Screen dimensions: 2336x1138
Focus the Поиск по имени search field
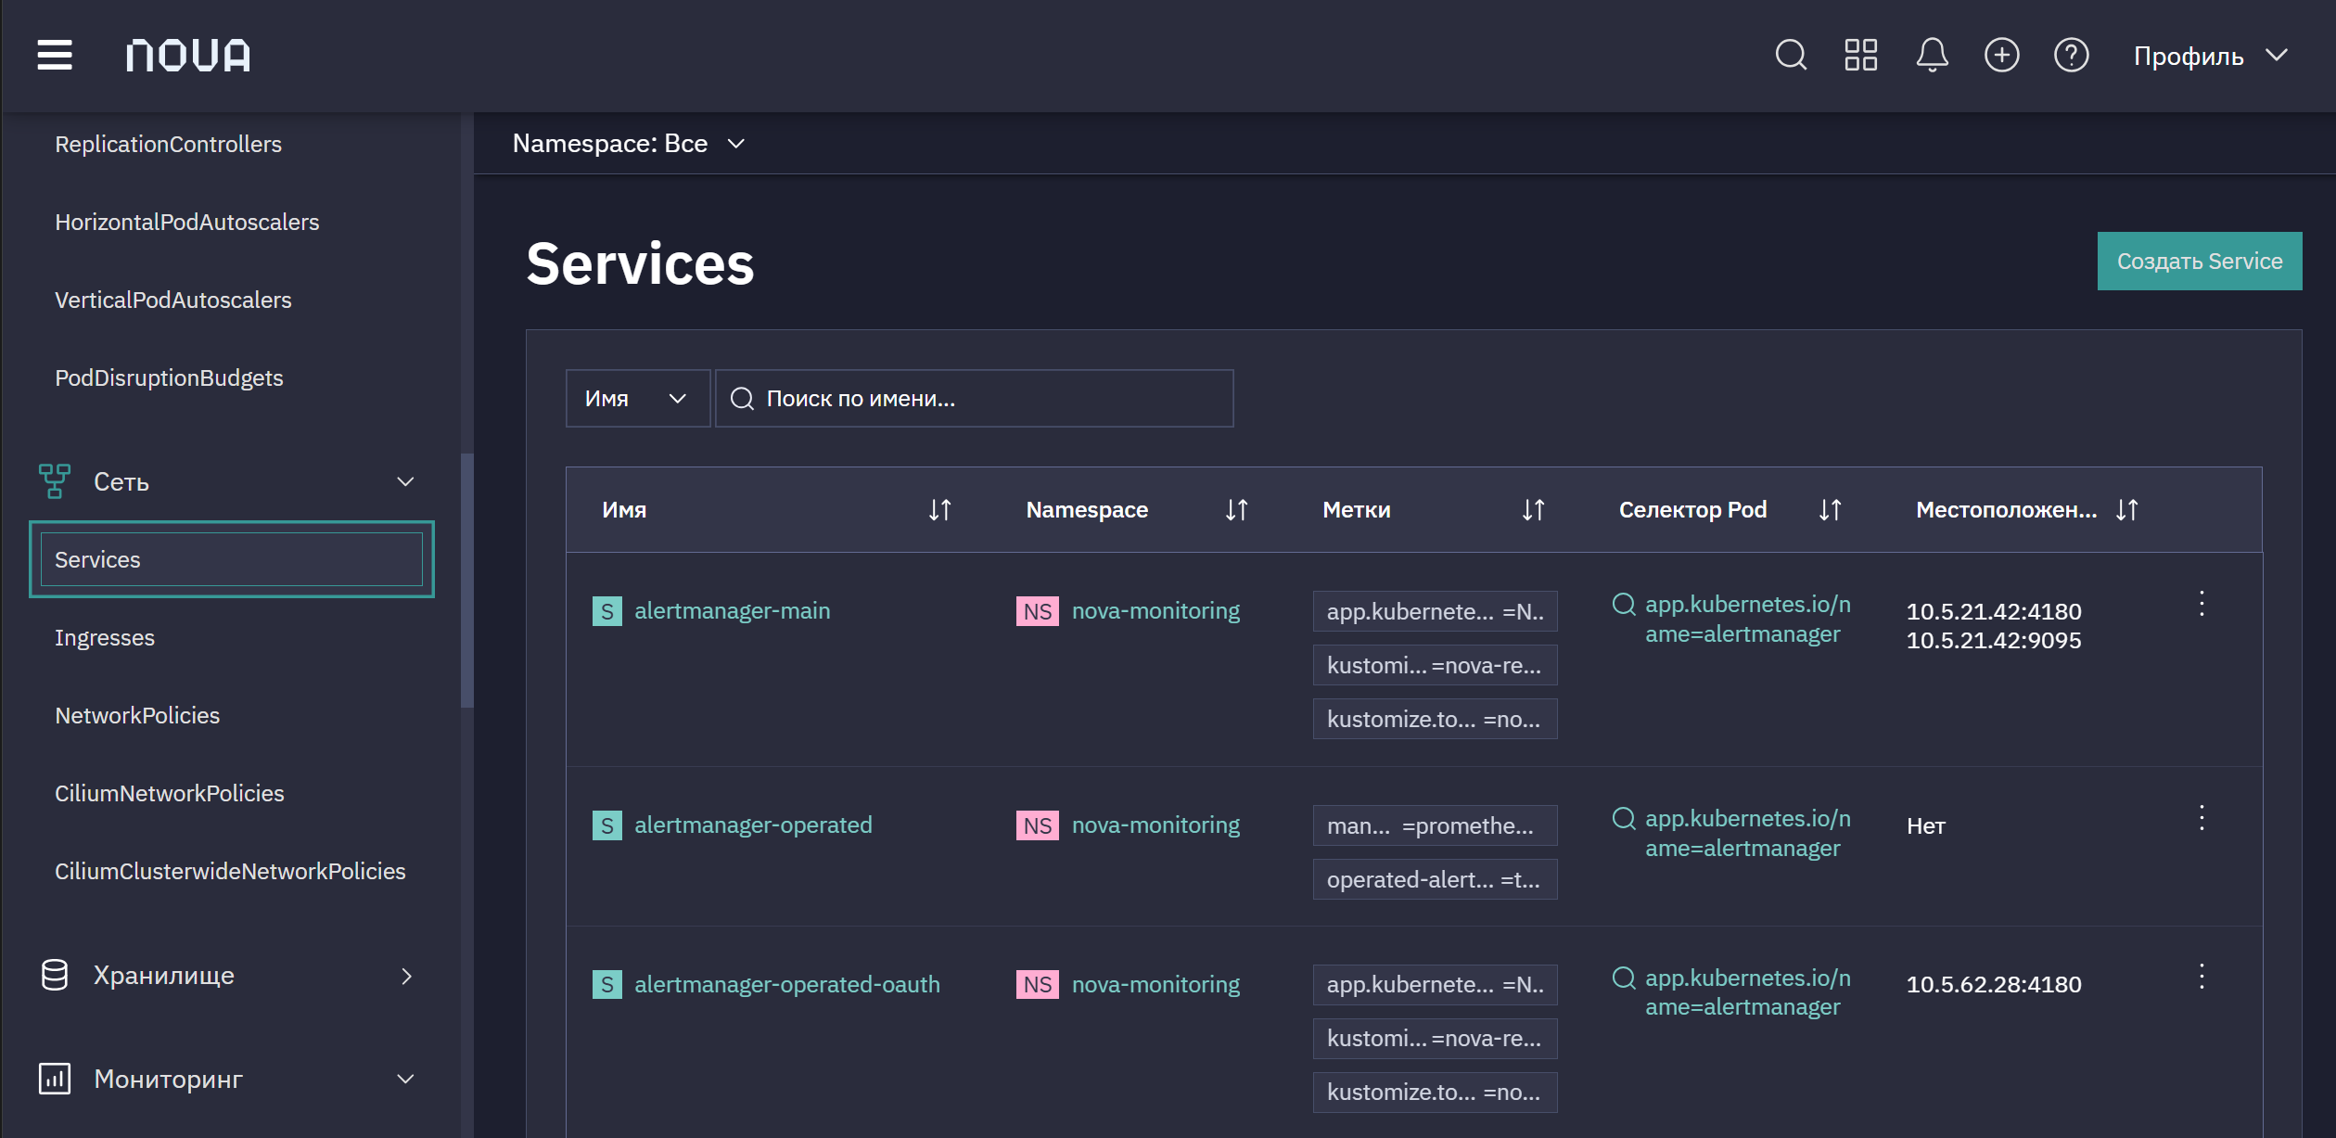(975, 399)
